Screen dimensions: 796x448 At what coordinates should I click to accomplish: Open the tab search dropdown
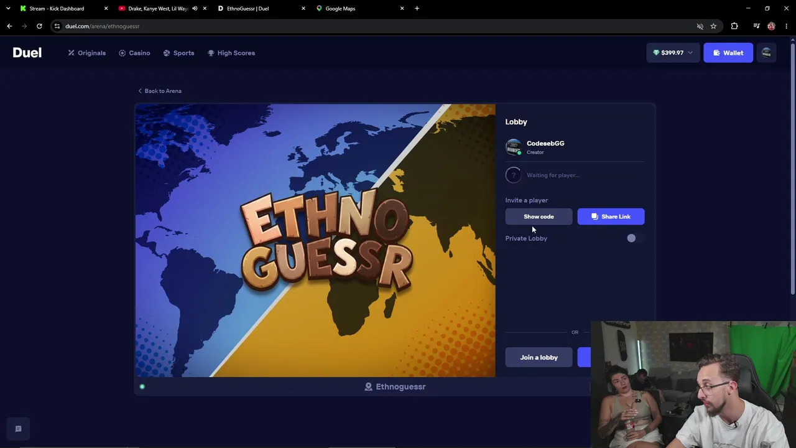coord(8,9)
